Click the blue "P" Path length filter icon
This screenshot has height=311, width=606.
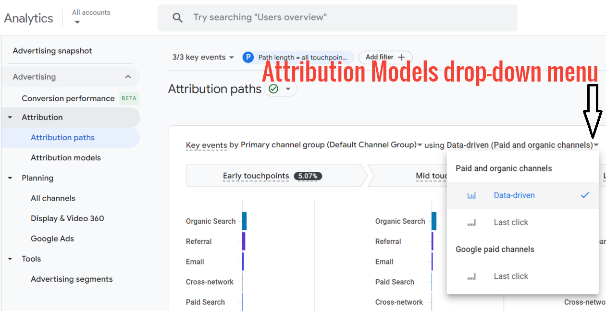247,57
